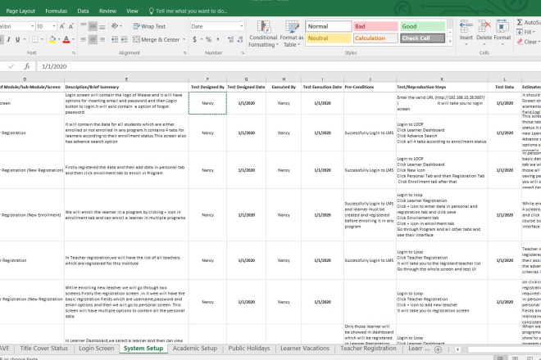Apply the Neutral cell style
Screen dimensions: 541x360
(328, 38)
